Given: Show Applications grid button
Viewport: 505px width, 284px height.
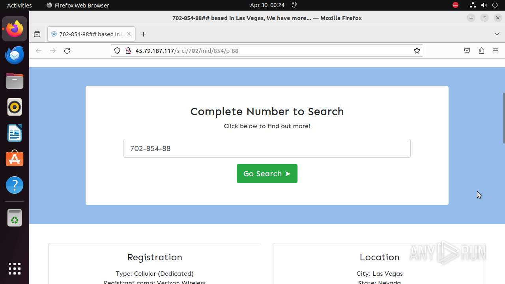Looking at the screenshot, I should (x=15, y=269).
